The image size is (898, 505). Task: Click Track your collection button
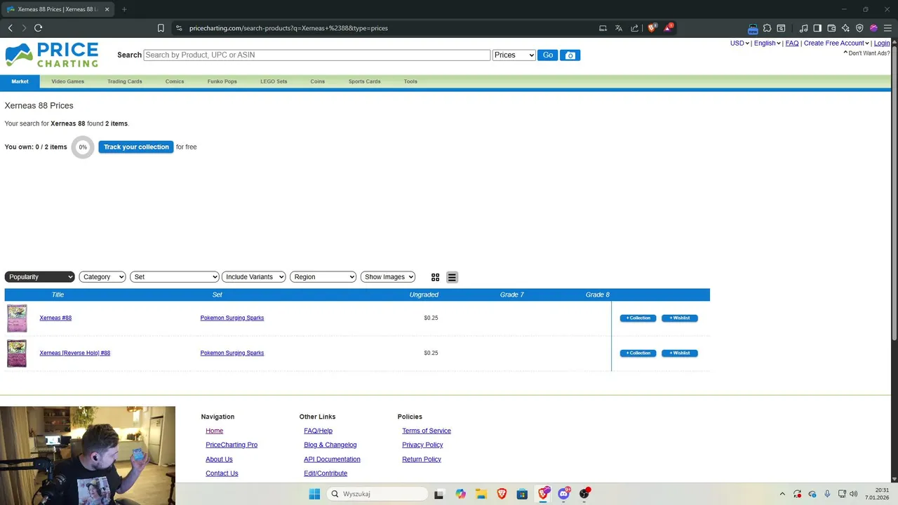tap(135, 147)
